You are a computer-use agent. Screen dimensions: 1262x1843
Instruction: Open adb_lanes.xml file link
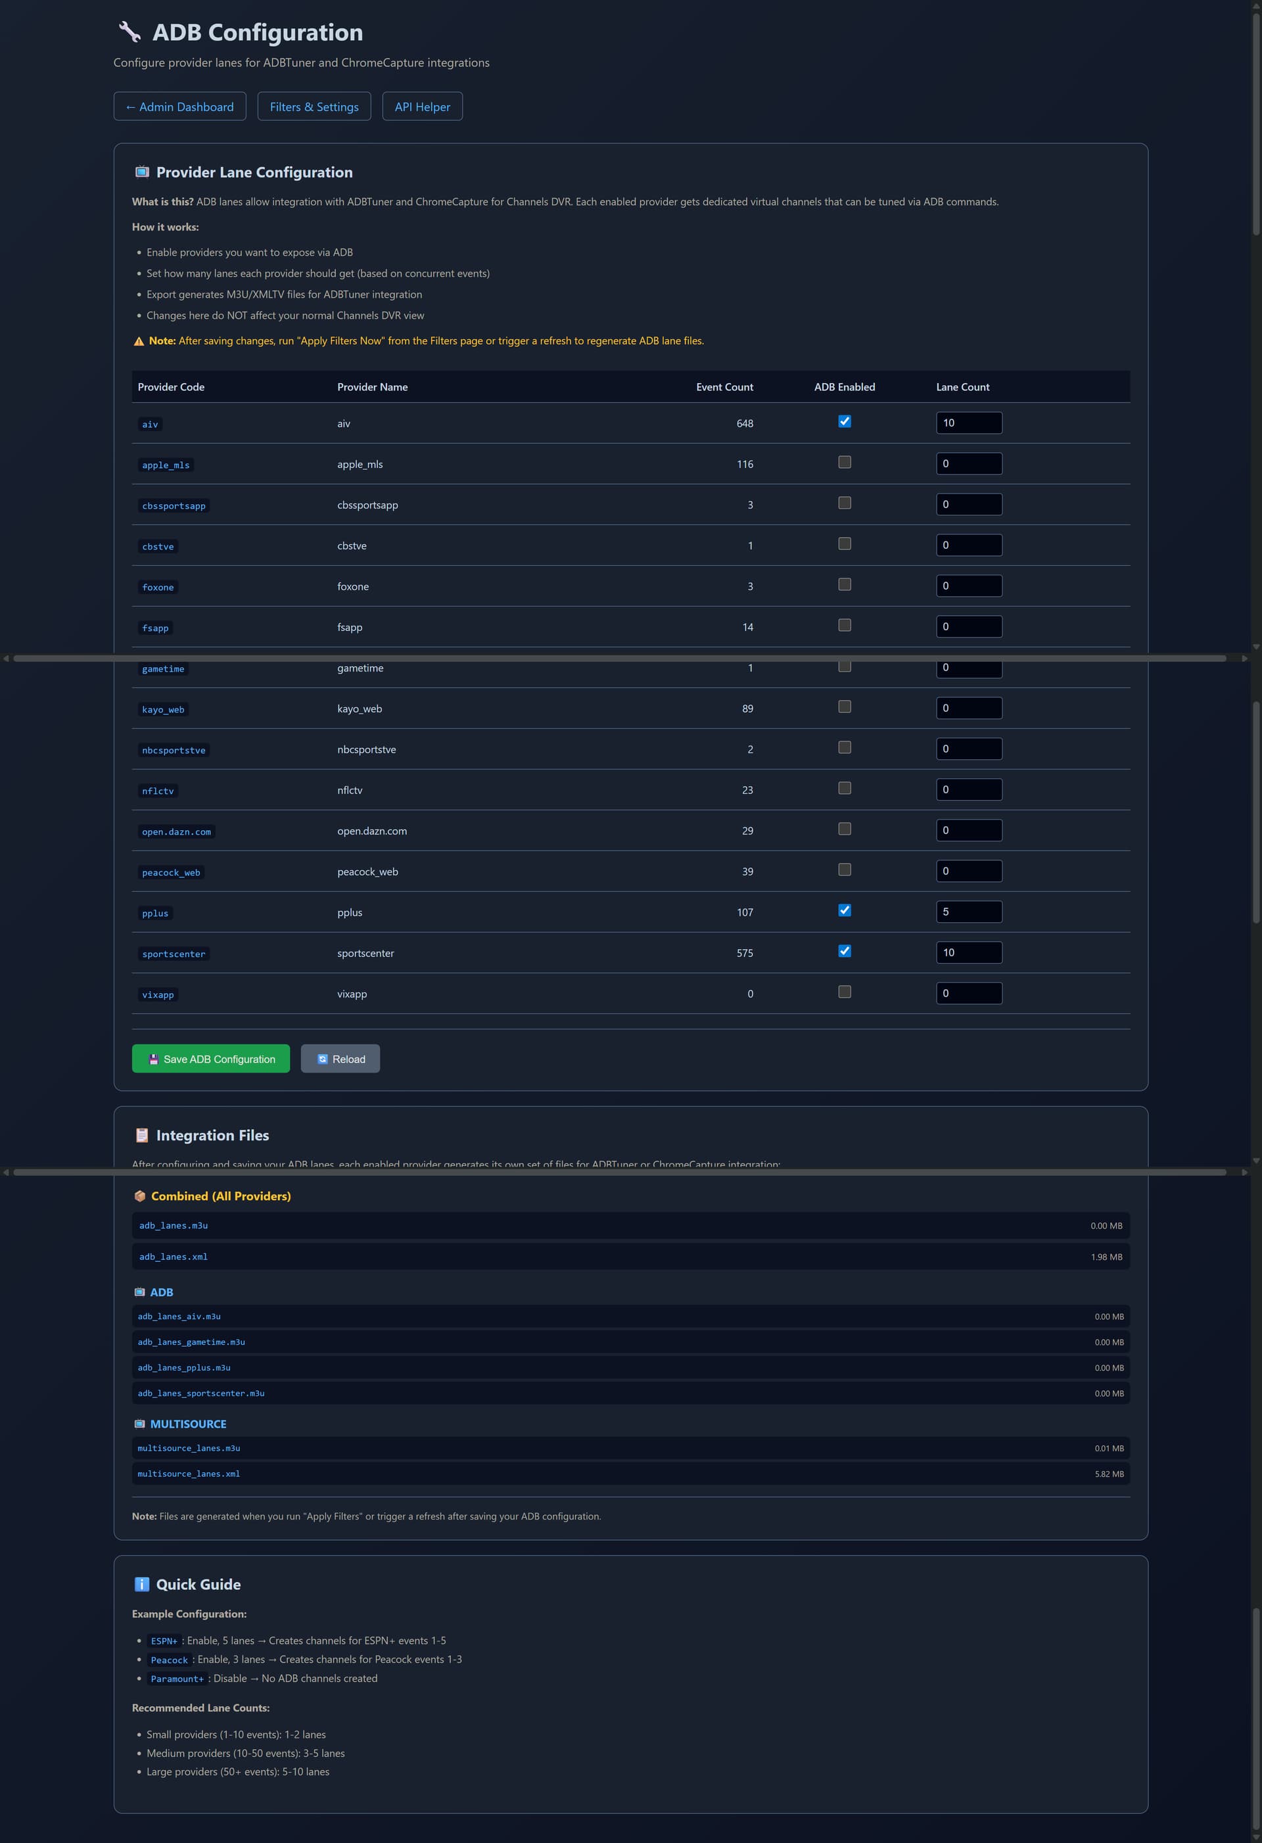pos(174,1257)
